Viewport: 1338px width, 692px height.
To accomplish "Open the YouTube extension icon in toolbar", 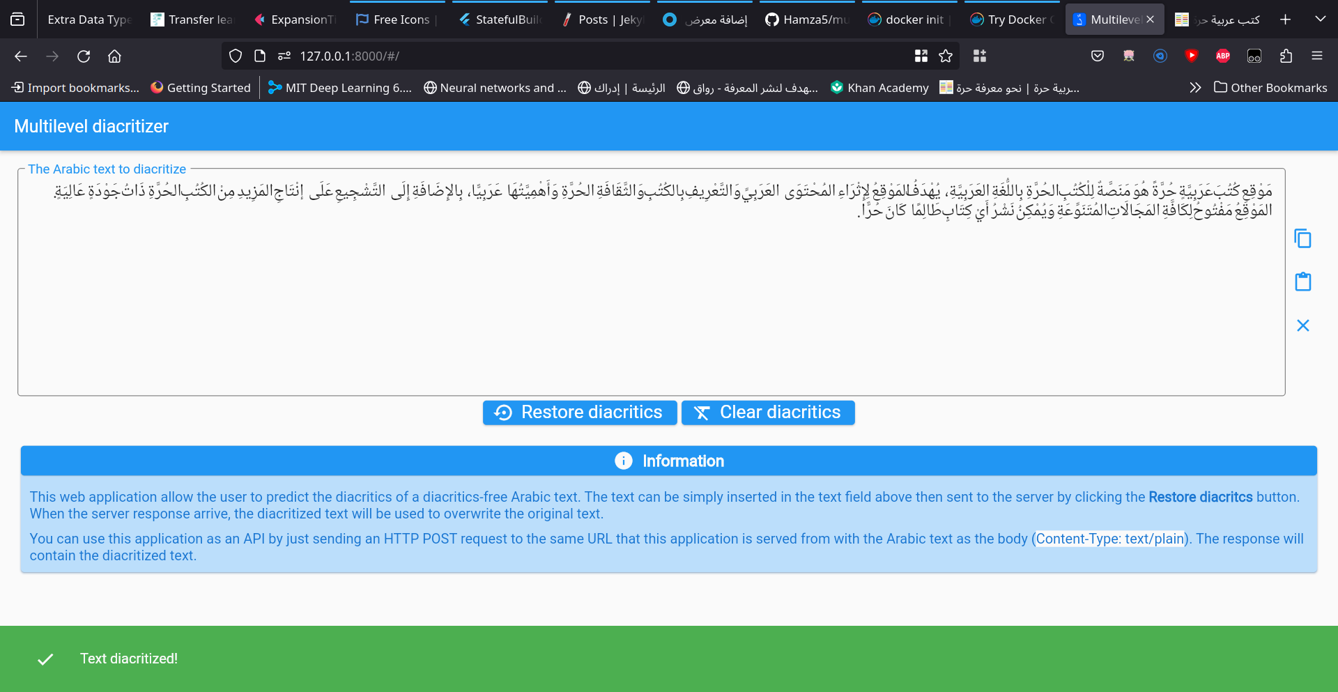I will point(1192,56).
